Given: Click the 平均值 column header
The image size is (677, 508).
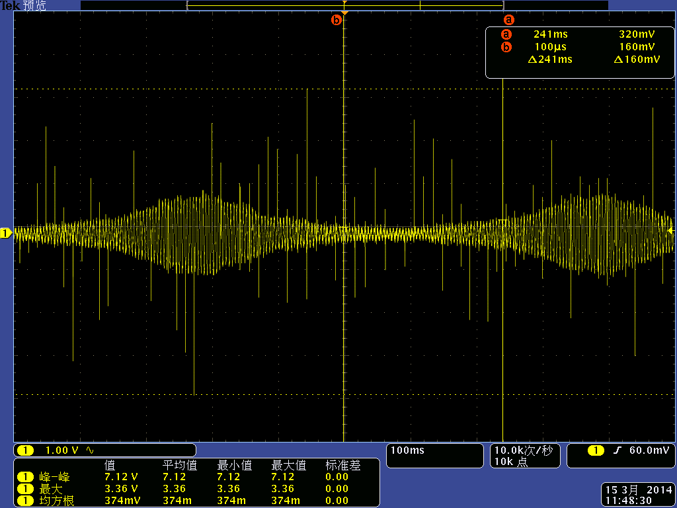Looking at the screenshot, I should (x=180, y=465).
